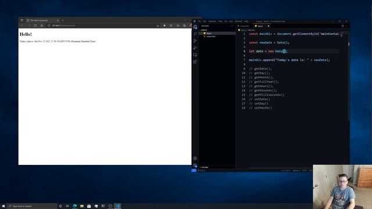Click the Spaces indentation setting in status bar
Screen dimensions: 372x209
(296, 170)
